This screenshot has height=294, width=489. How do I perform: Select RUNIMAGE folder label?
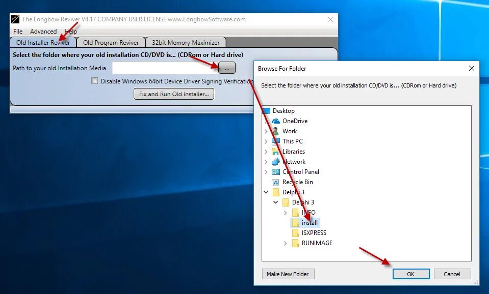click(317, 243)
